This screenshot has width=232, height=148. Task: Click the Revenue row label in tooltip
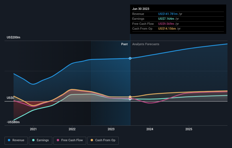138,14
